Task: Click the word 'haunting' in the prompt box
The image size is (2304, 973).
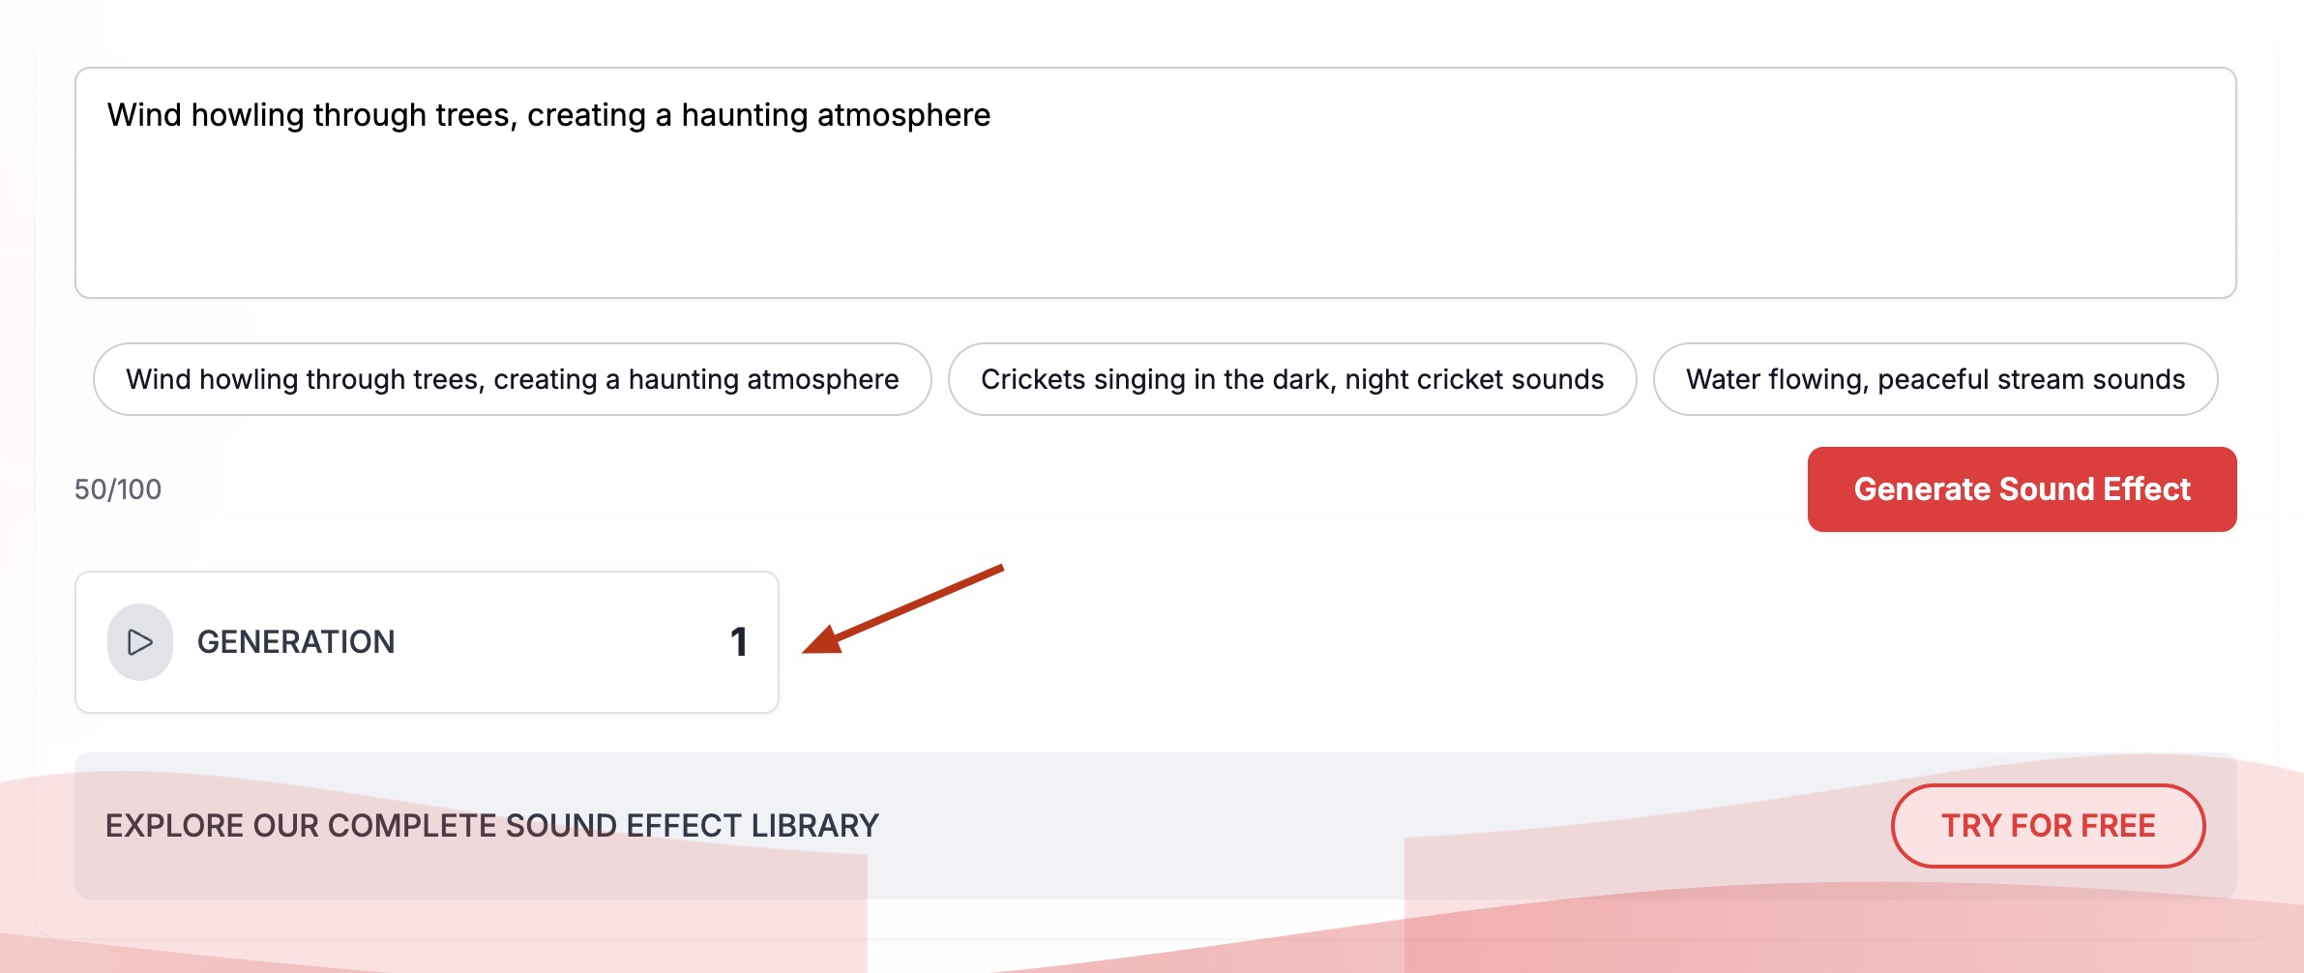Action: [x=745, y=115]
